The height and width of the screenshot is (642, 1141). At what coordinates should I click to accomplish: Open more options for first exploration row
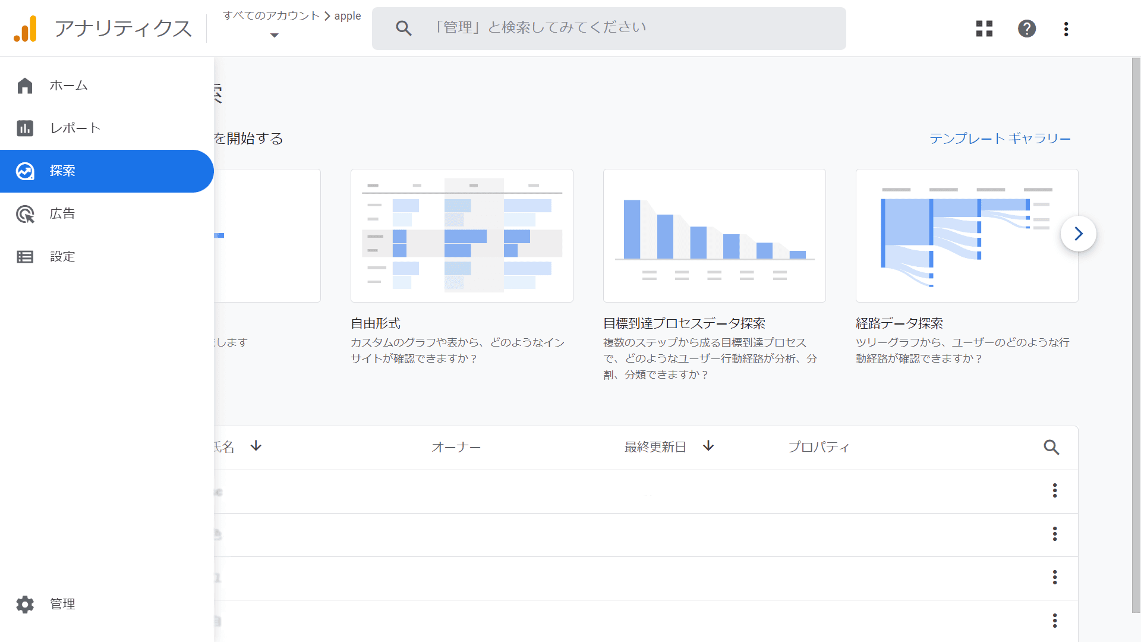pyautogui.click(x=1055, y=490)
